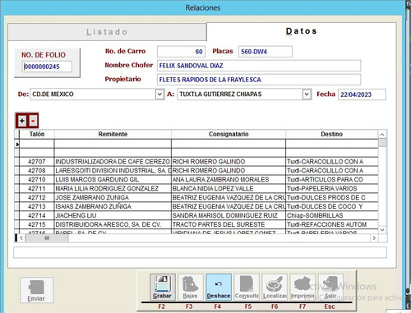Click SANDRA MARISOL DOMINGUEZ RUIZ cell
This screenshot has height=313, width=411.
tap(229, 215)
